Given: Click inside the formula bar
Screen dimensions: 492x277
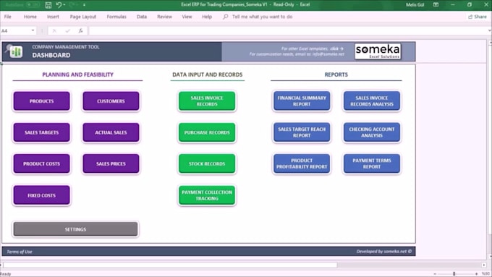Looking at the screenshot, I should click(x=288, y=30).
